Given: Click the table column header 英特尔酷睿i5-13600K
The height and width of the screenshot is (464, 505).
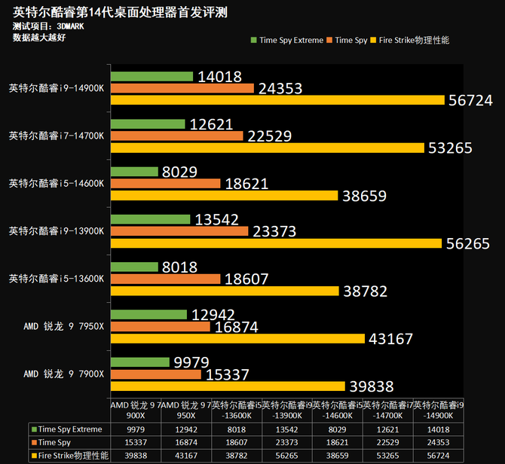Looking at the screenshot, I should point(237,411).
